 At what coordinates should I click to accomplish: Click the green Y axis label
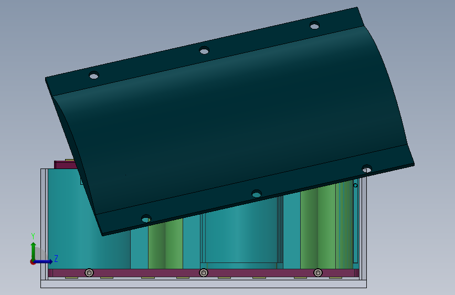click(33, 236)
